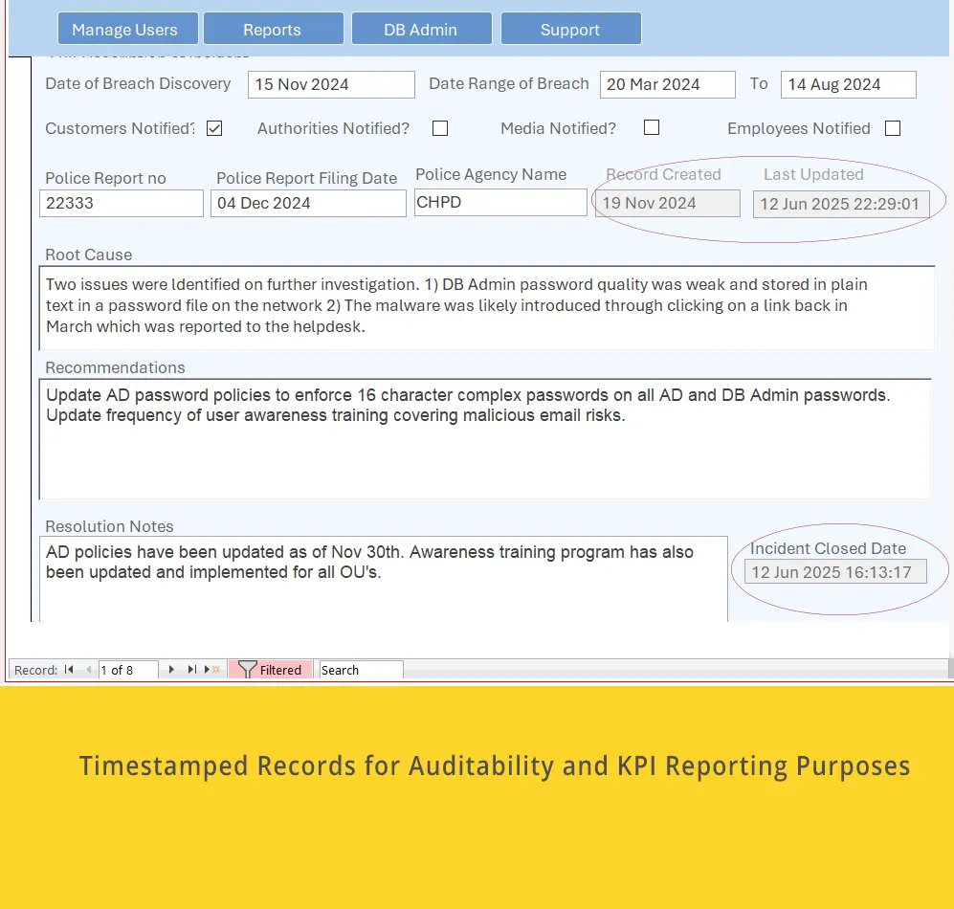Click inside the Search box

[x=361, y=670]
